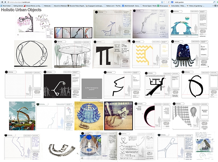The height and width of the screenshot is (162, 218).
Task: Open the albert bierstadt bookmark
Action: tap(131, 6)
